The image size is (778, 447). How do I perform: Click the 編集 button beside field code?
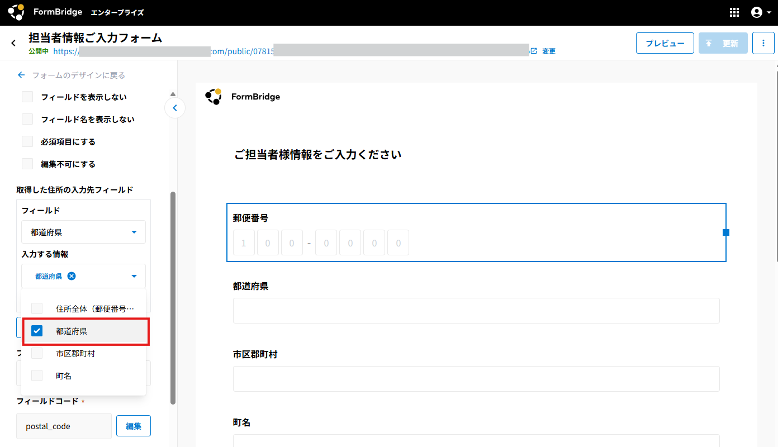pyautogui.click(x=133, y=426)
